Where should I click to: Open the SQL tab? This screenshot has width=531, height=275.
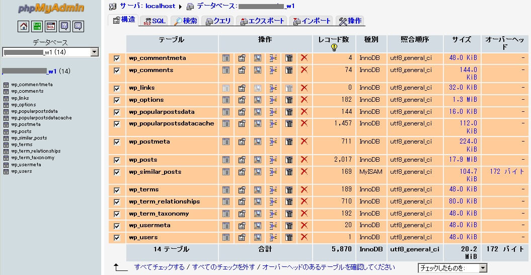[155, 21]
